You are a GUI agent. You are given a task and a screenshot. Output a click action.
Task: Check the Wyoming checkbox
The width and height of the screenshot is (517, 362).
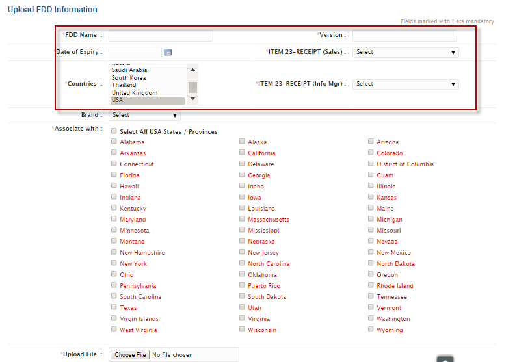[x=371, y=330]
